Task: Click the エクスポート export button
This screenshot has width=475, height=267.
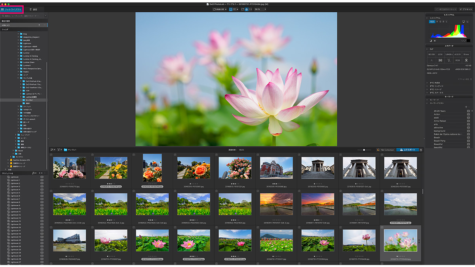Action: [407, 150]
